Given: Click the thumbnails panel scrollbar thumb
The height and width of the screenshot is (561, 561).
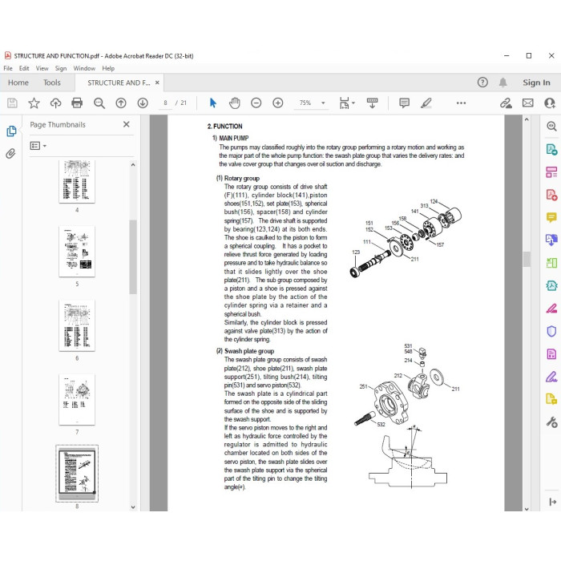Looking at the screenshot, I should pyautogui.click(x=133, y=256).
